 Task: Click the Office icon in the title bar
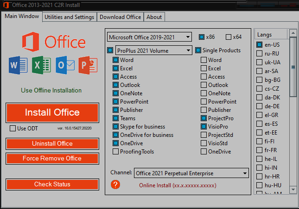(x=6, y=5)
